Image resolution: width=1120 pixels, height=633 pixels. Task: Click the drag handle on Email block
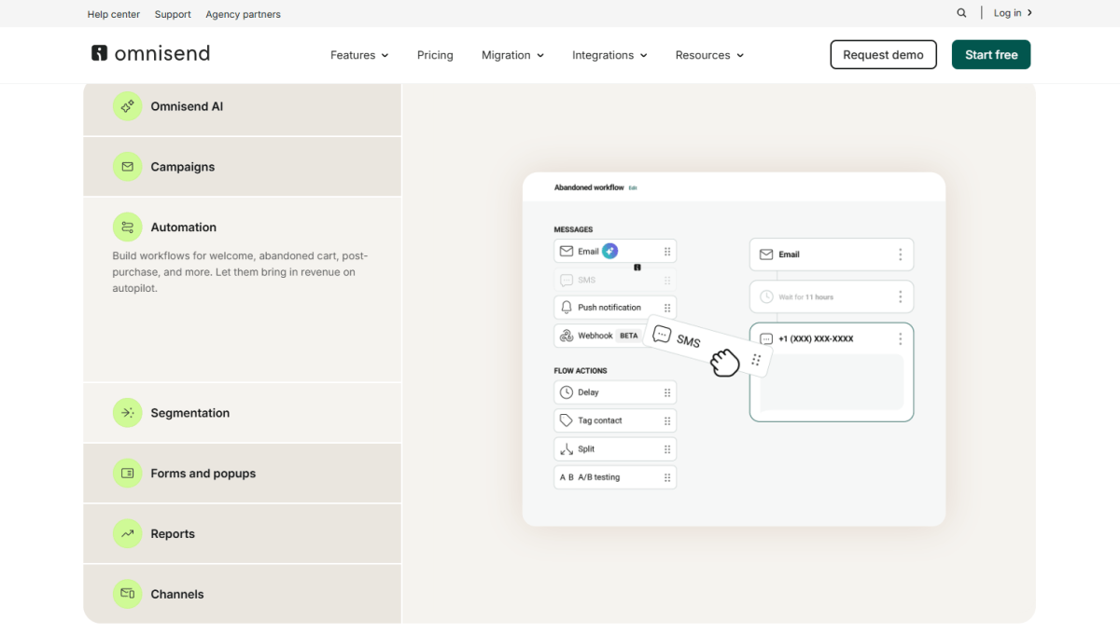point(667,252)
